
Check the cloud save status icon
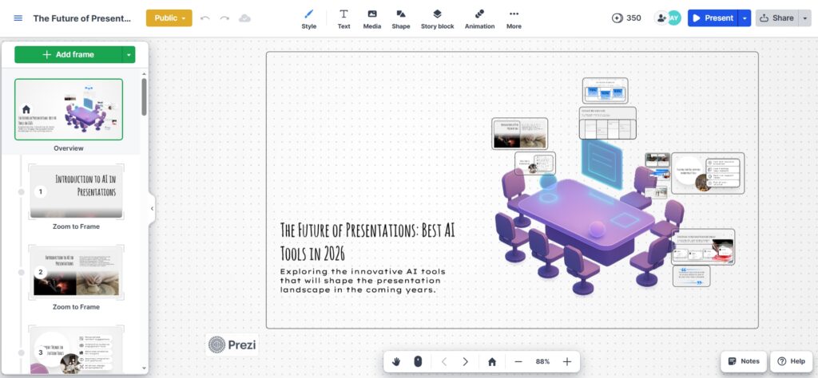[x=244, y=18]
